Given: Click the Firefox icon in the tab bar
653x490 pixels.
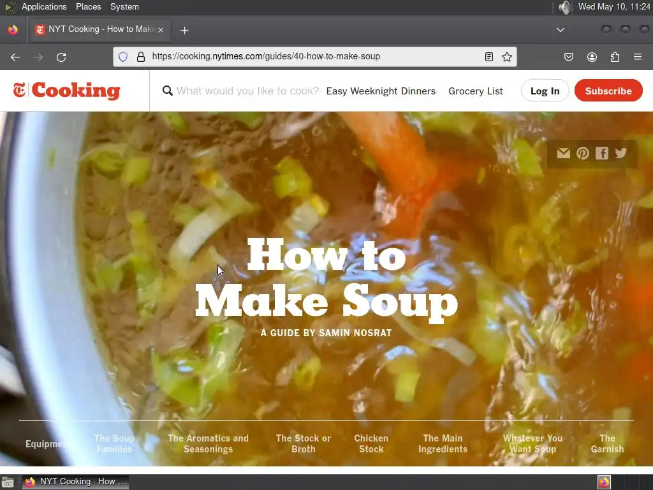Looking at the screenshot, I should [x=13, y=29].
